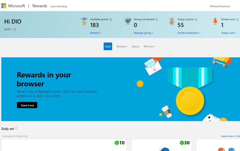Image resolution: width=240 pixels, height=151 pixels.
Task: Click the Streak count flame icon
Action: (215, 21)
